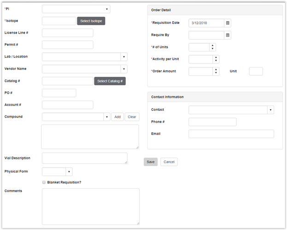Screen dimensions: 287x230
Task: Clear the compound selection
Action: click(132, 117)
